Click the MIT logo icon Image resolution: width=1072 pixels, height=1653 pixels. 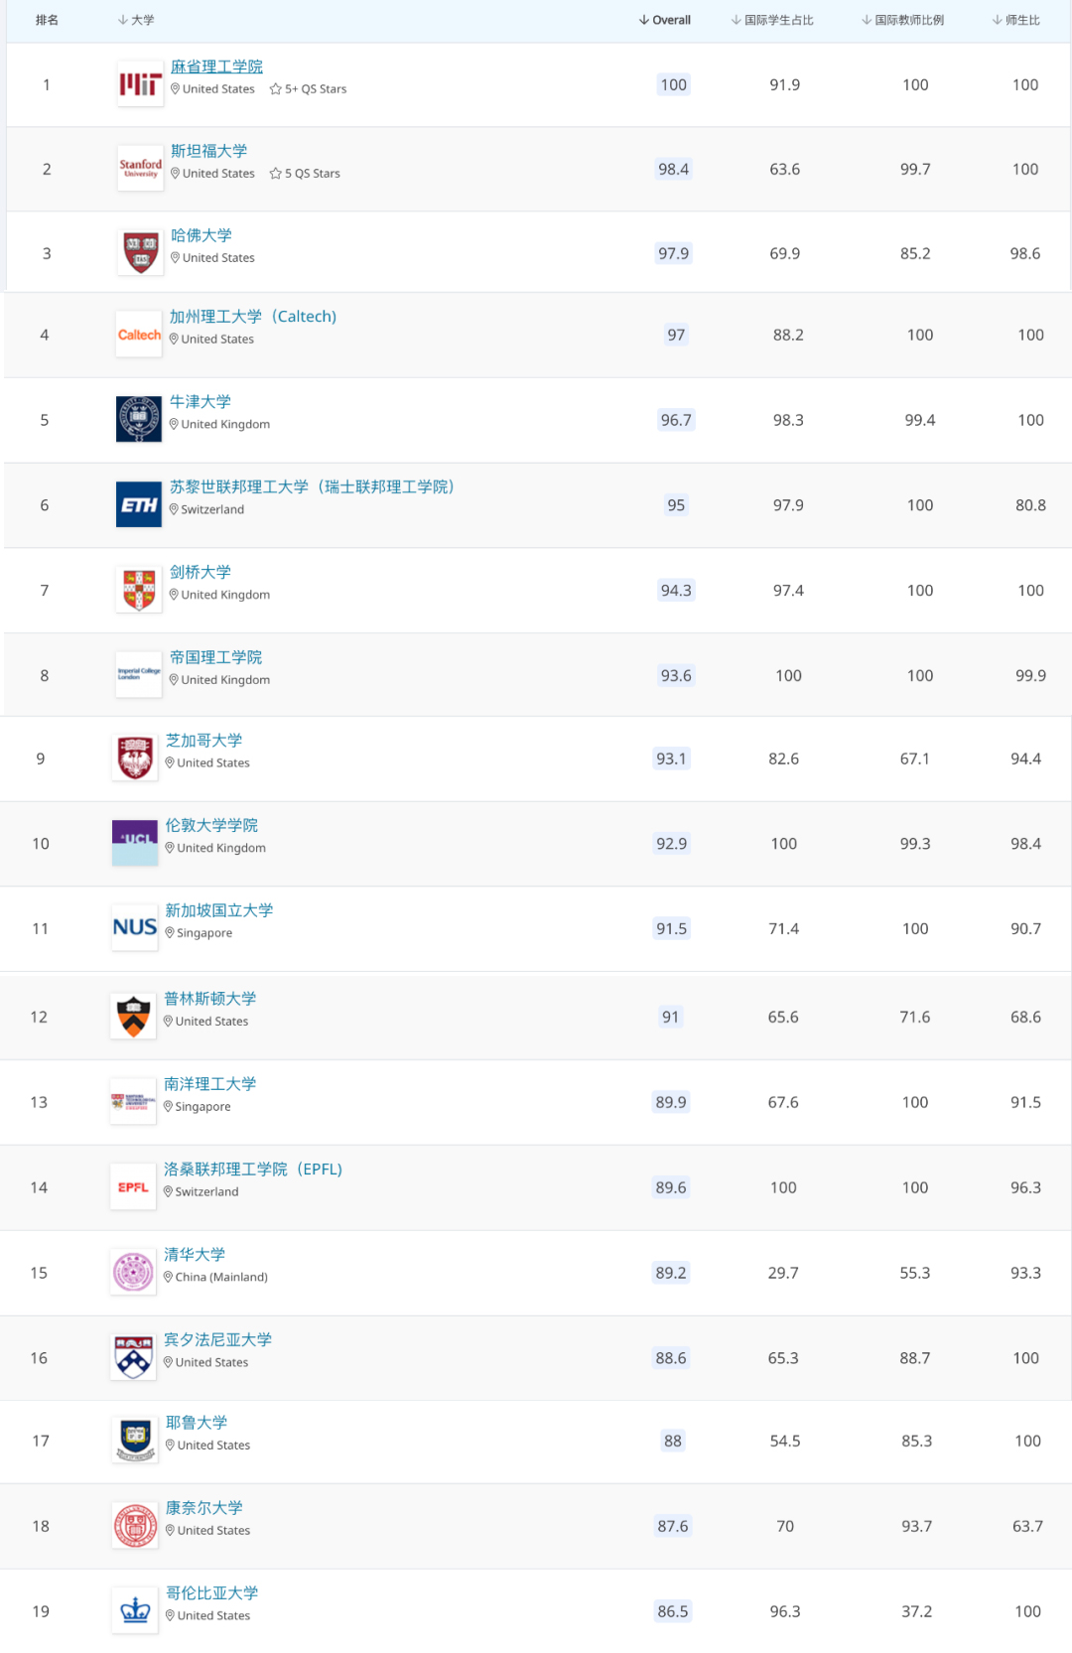140,85
